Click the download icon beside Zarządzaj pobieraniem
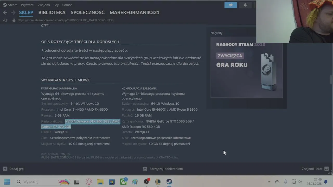The height and width of the screenshot is (187, 333). (145, 169)
